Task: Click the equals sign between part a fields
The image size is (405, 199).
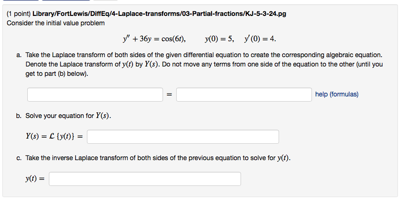Action: tap(169, 95)
